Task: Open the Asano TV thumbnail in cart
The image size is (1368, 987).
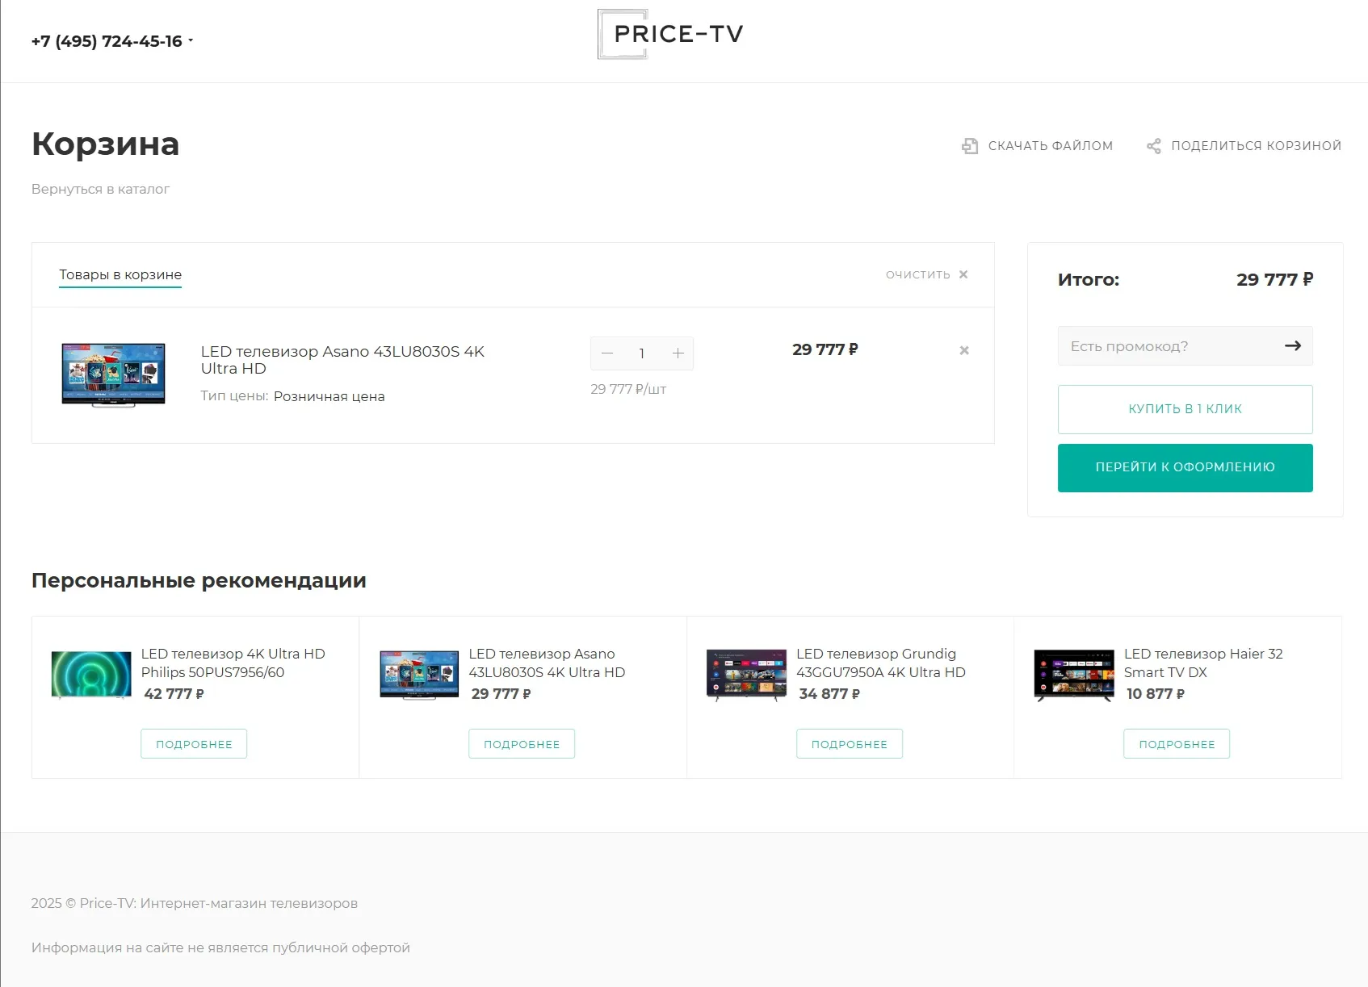Action: pyautogui.click(x=114, y=374)
